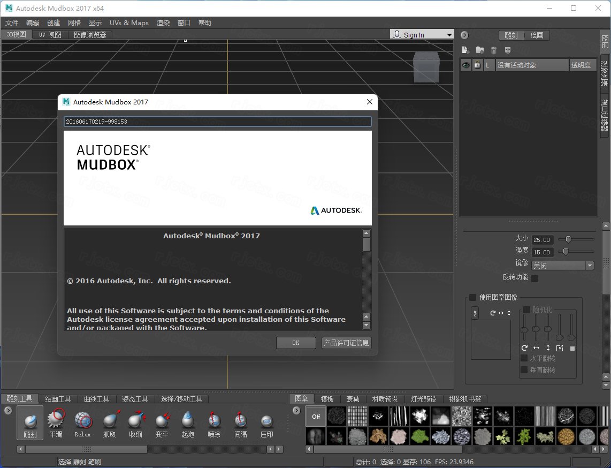Select the 间隔 repeat tool
The width and height of the screenshot is (611, 468).
[240, 423]
